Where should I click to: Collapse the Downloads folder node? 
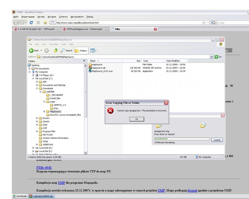37,88
